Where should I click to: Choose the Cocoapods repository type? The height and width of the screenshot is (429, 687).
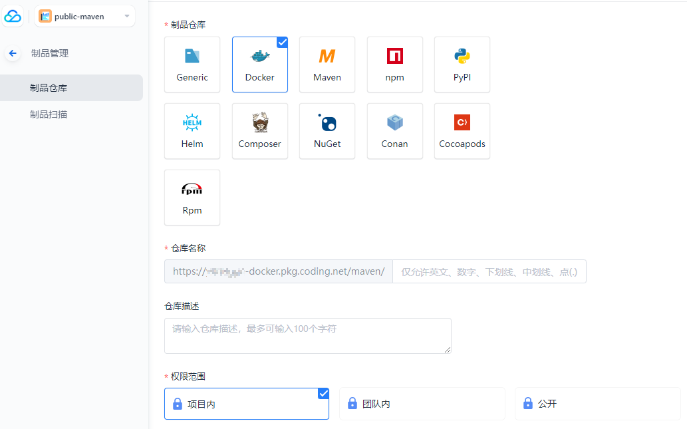(x=462, y=132)
